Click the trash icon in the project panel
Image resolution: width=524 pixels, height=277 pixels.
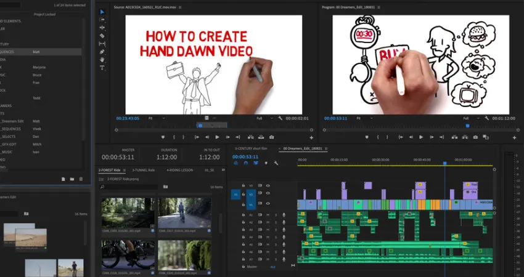pyautogui.click(x=81, y=179)
